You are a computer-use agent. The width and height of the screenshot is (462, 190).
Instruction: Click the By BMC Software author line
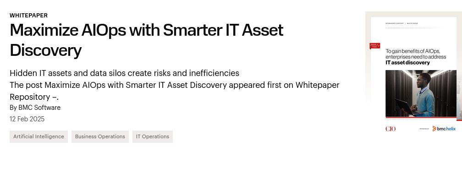35,108
